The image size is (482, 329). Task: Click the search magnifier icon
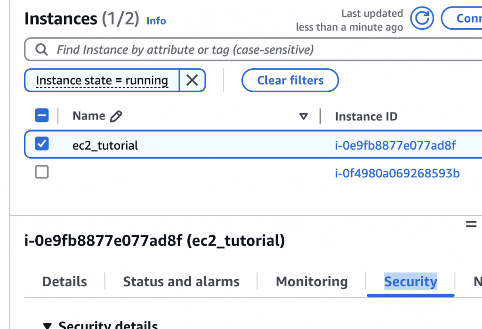41,49
